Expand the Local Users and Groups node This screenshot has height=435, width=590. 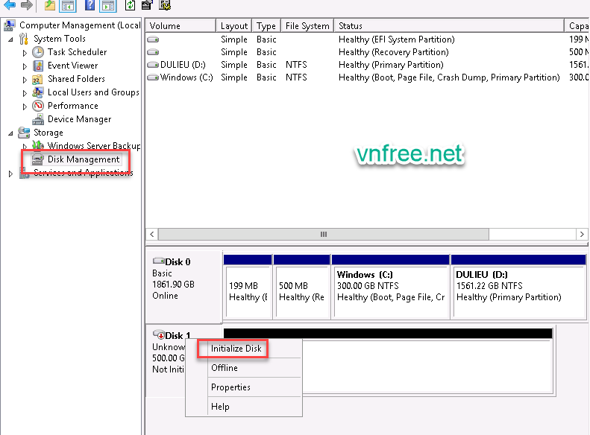[25, 93]
